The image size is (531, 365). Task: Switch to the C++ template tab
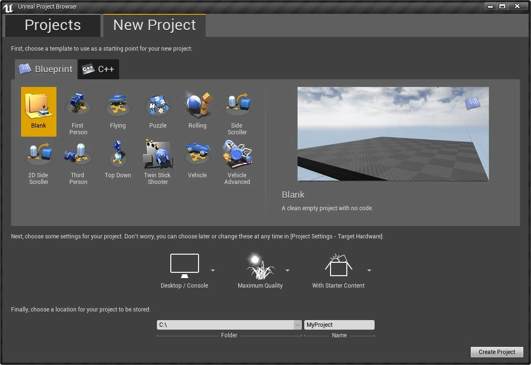tap(99, 69)
